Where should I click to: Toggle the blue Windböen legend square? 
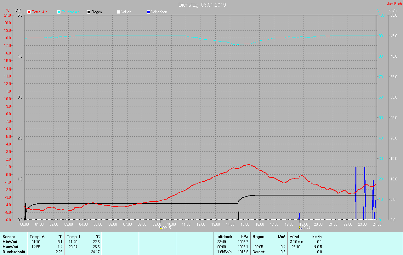(149, 12)
